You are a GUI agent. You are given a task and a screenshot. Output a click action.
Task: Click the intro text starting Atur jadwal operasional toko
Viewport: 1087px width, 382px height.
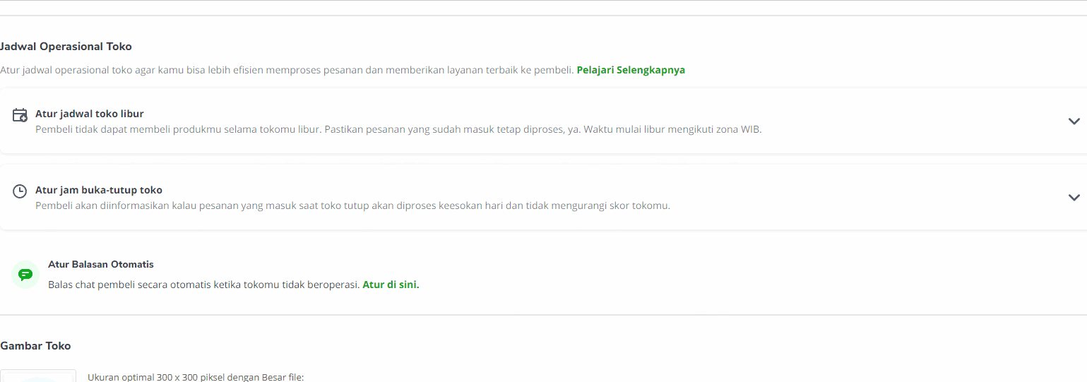coord(287,70)
